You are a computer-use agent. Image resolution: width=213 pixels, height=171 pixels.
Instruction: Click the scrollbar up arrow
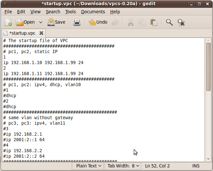[208, 40]
